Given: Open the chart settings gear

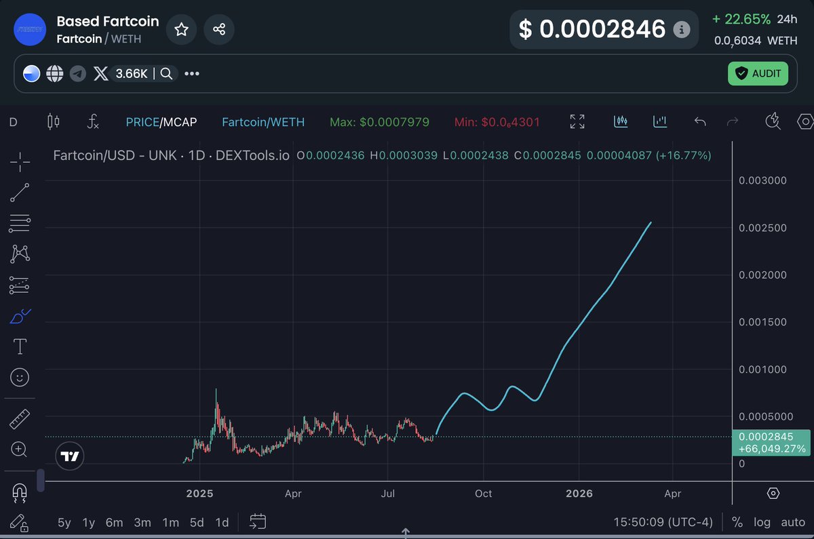Looking at the screenshot, I should pyautogui.click(x=805, y=122).
